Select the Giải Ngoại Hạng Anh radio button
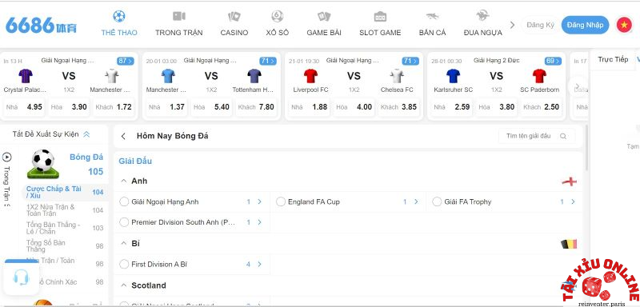The width and height of the screenshot is (640, 307). [124, 201]
